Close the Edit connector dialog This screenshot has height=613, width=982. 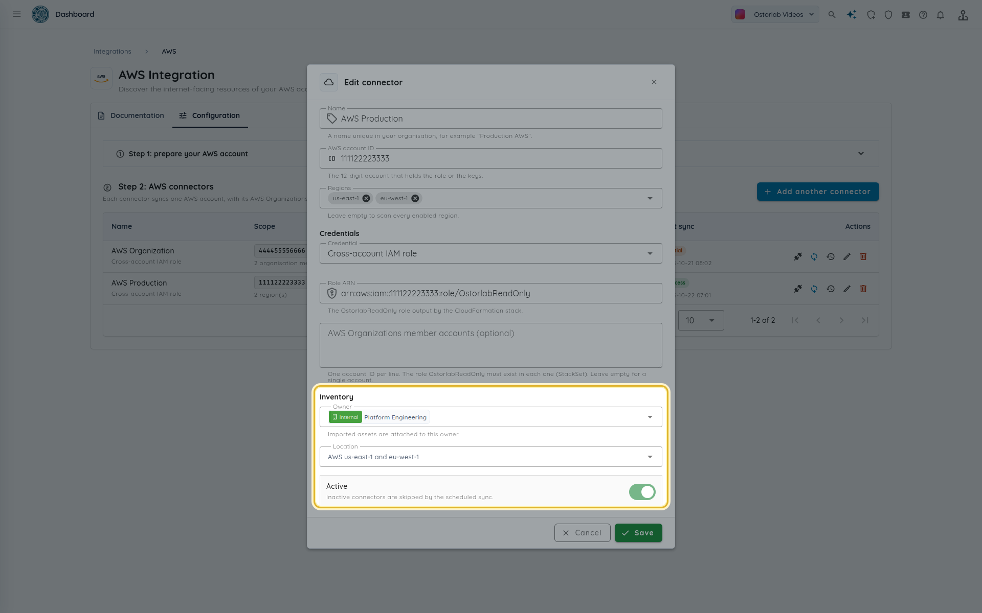coord(654,82)
